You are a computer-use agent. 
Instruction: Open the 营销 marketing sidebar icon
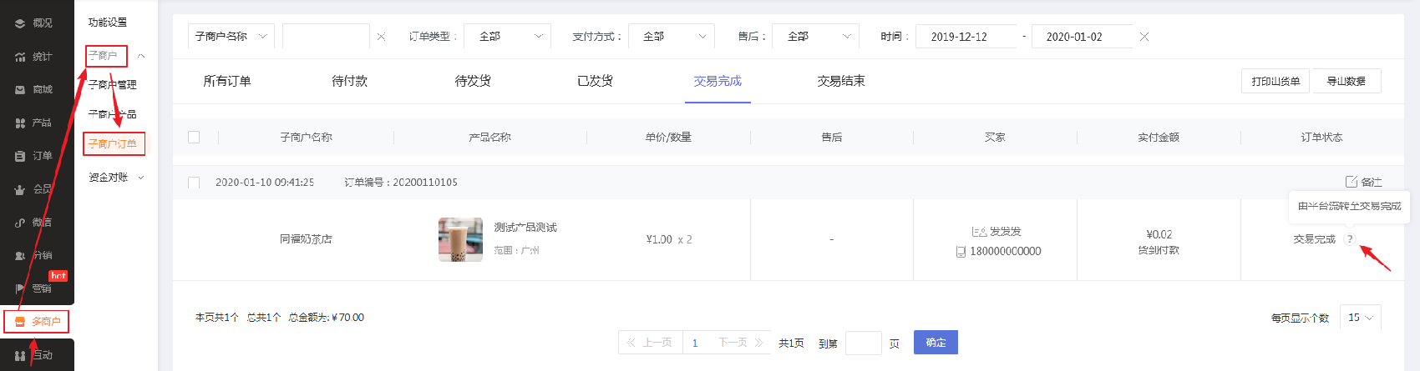20,288
